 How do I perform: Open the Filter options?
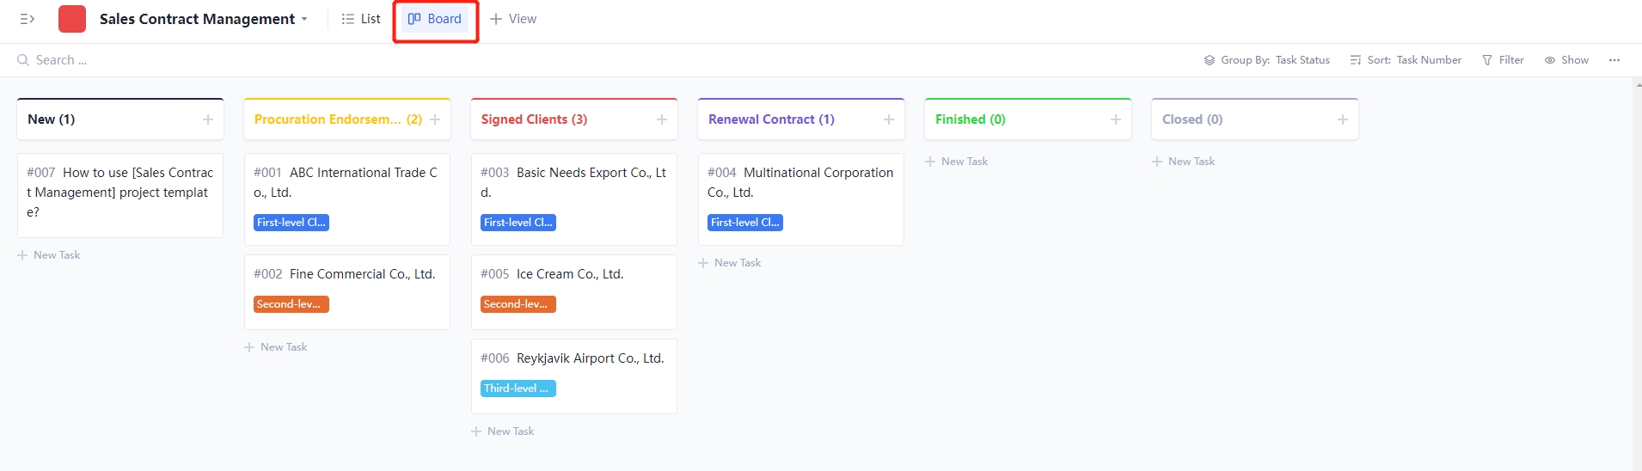coord(1503,60)
